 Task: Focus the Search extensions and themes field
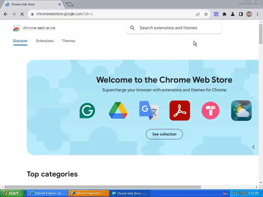pyautogui.click(x=174, y=28)
